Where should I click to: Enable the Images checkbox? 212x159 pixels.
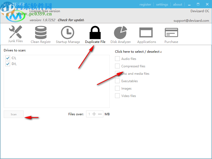coord(117,88)
